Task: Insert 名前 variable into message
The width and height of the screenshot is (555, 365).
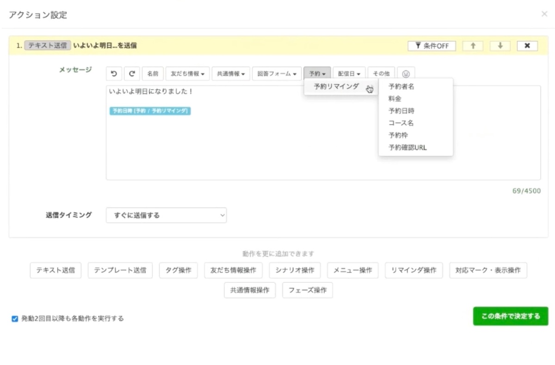Action: point(153,73)
